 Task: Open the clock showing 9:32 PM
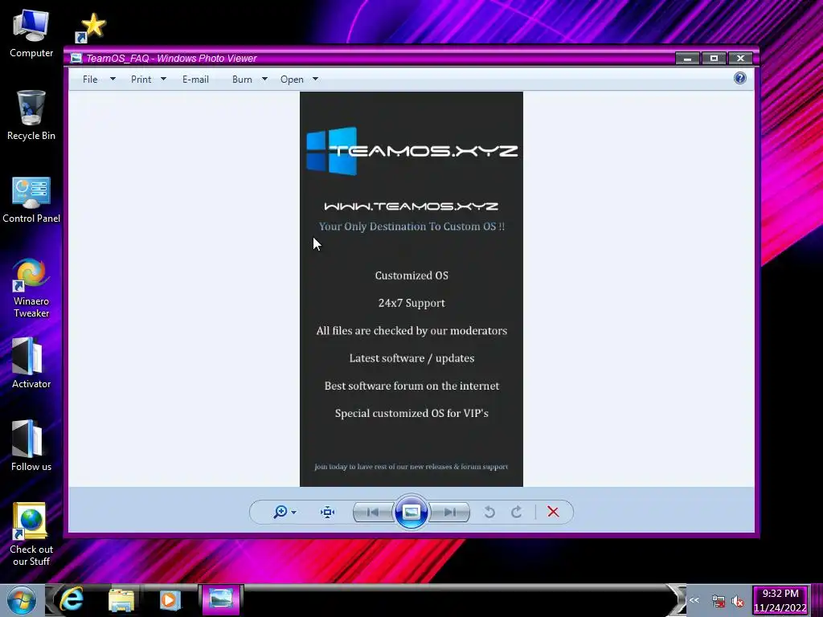click(780, 600)
